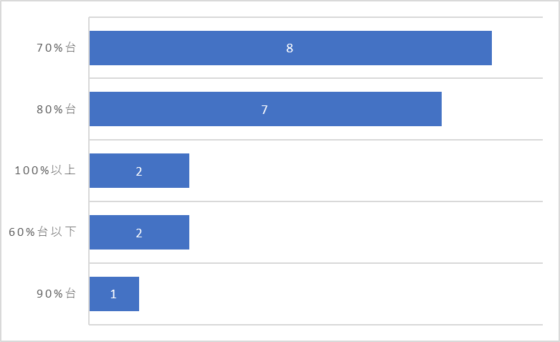Click the 80%台 axis label
The width and height of the screenshot is (560, 342).
click(x=56, y=109)
